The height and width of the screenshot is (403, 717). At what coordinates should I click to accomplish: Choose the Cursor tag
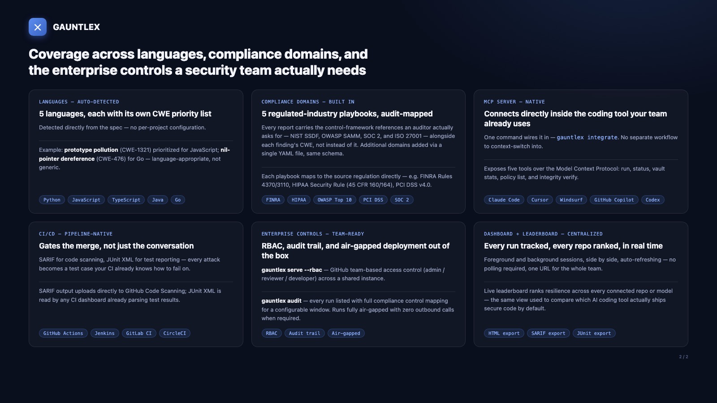coord(540,200)
